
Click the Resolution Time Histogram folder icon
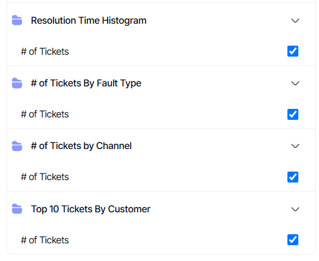pyautogui.click(x=17, y=20)
